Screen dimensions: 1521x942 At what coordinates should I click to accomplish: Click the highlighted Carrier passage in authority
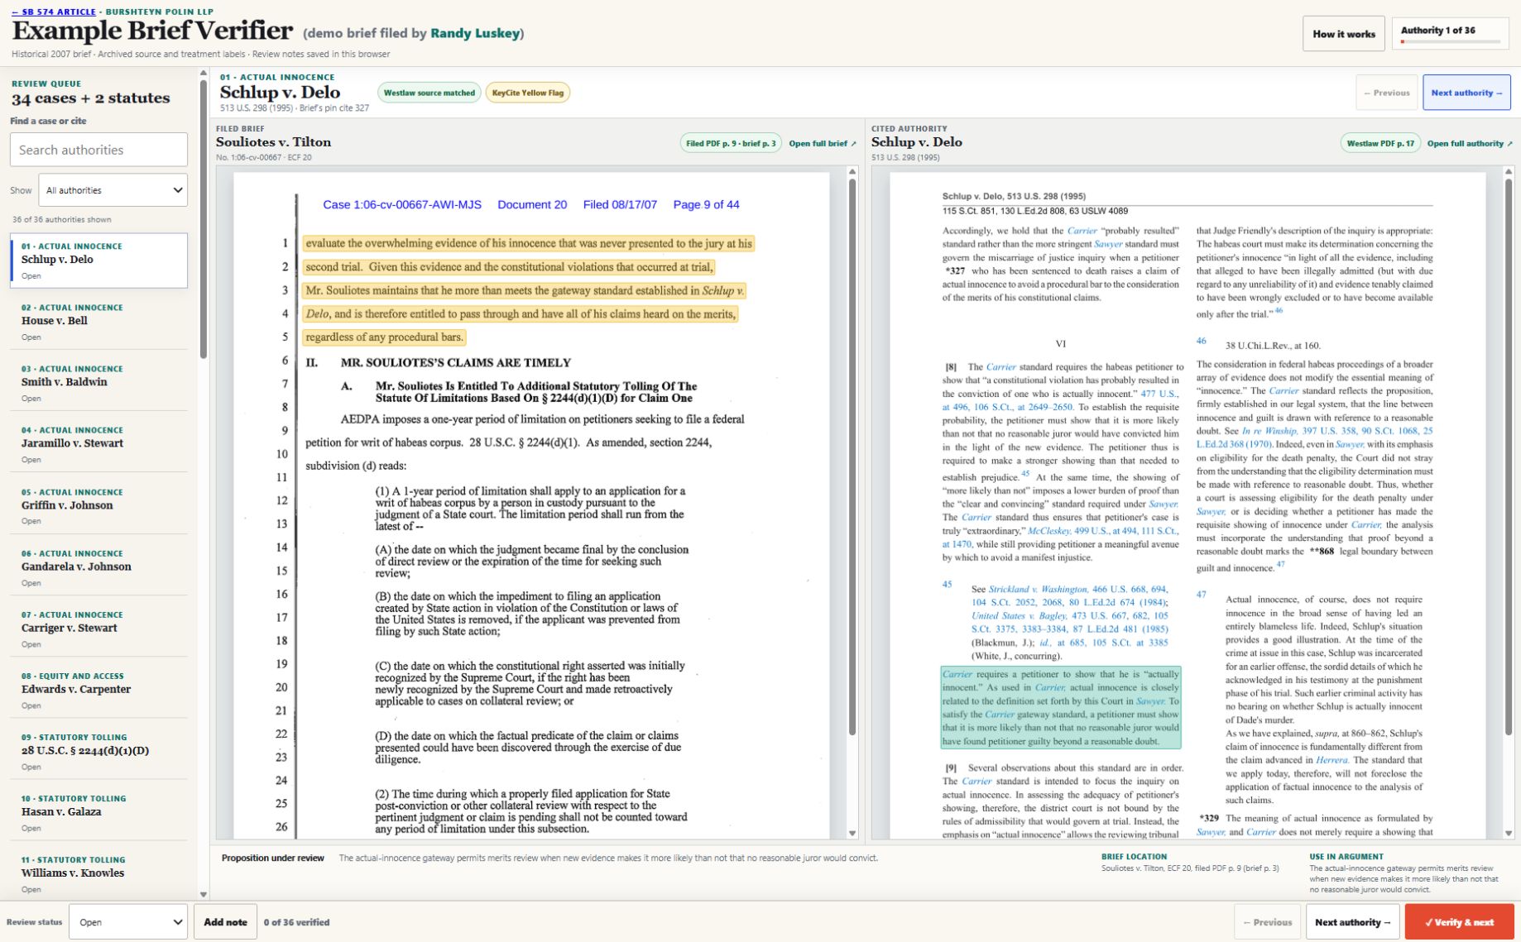coord(1061,707)
